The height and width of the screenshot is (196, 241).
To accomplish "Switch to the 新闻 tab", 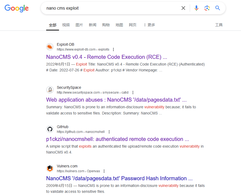I will [93, 25].
